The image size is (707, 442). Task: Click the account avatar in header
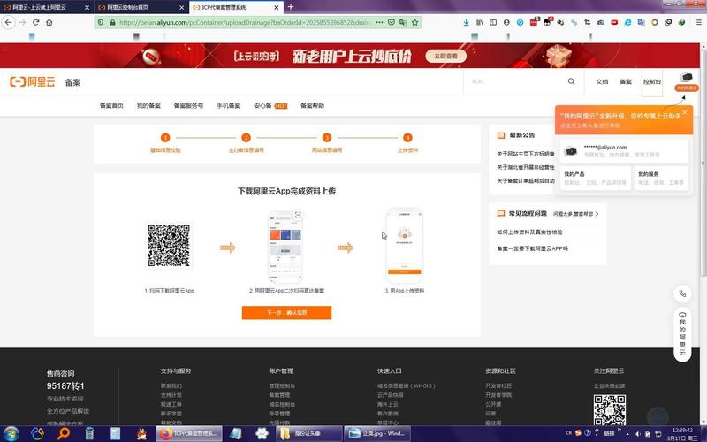(687, 77)
